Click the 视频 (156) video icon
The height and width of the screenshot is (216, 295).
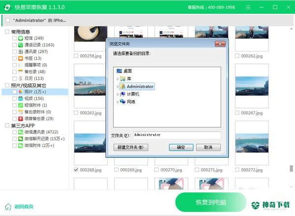pos(21,99)
